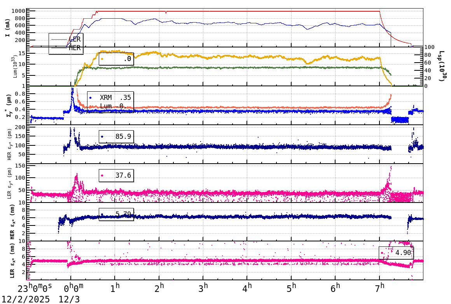Screen dimensions: 451x304
Task: Click the '3h' time axis tick label
Action: tap(203, 288)
